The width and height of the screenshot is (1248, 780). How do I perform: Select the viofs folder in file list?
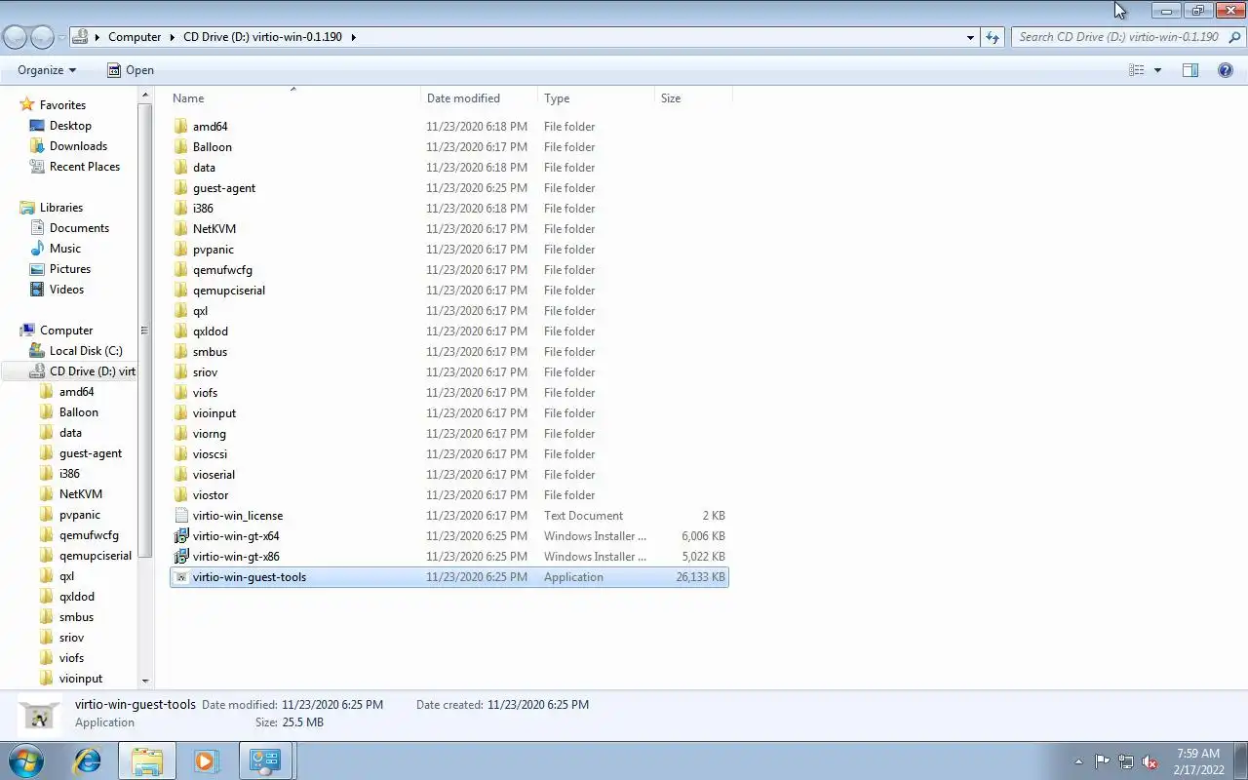point(449,393)
